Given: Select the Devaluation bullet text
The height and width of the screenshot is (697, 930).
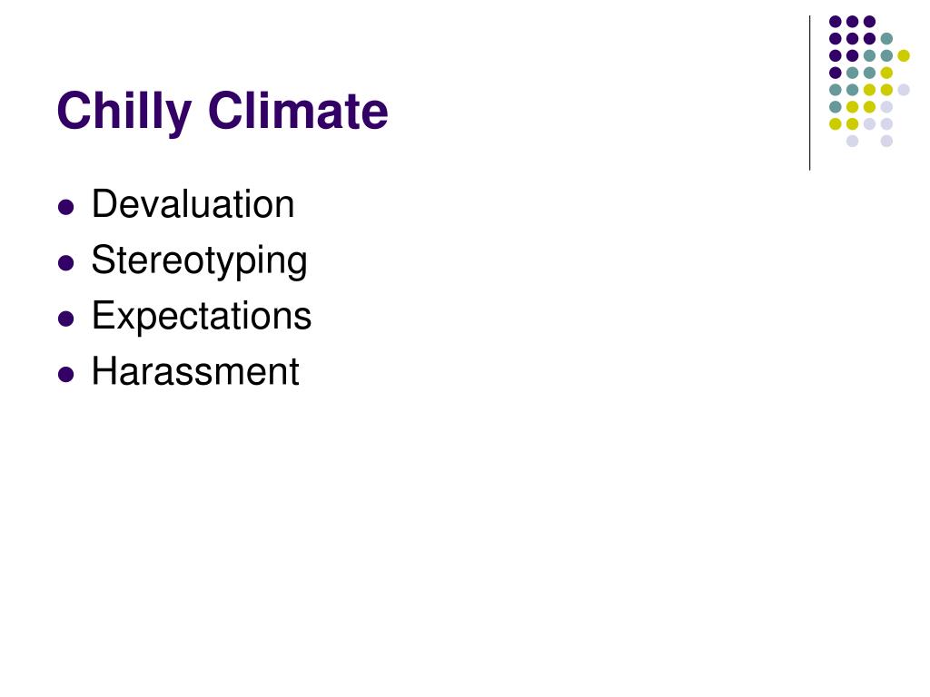Looking at the screenshot, I should tap(193, 204).
